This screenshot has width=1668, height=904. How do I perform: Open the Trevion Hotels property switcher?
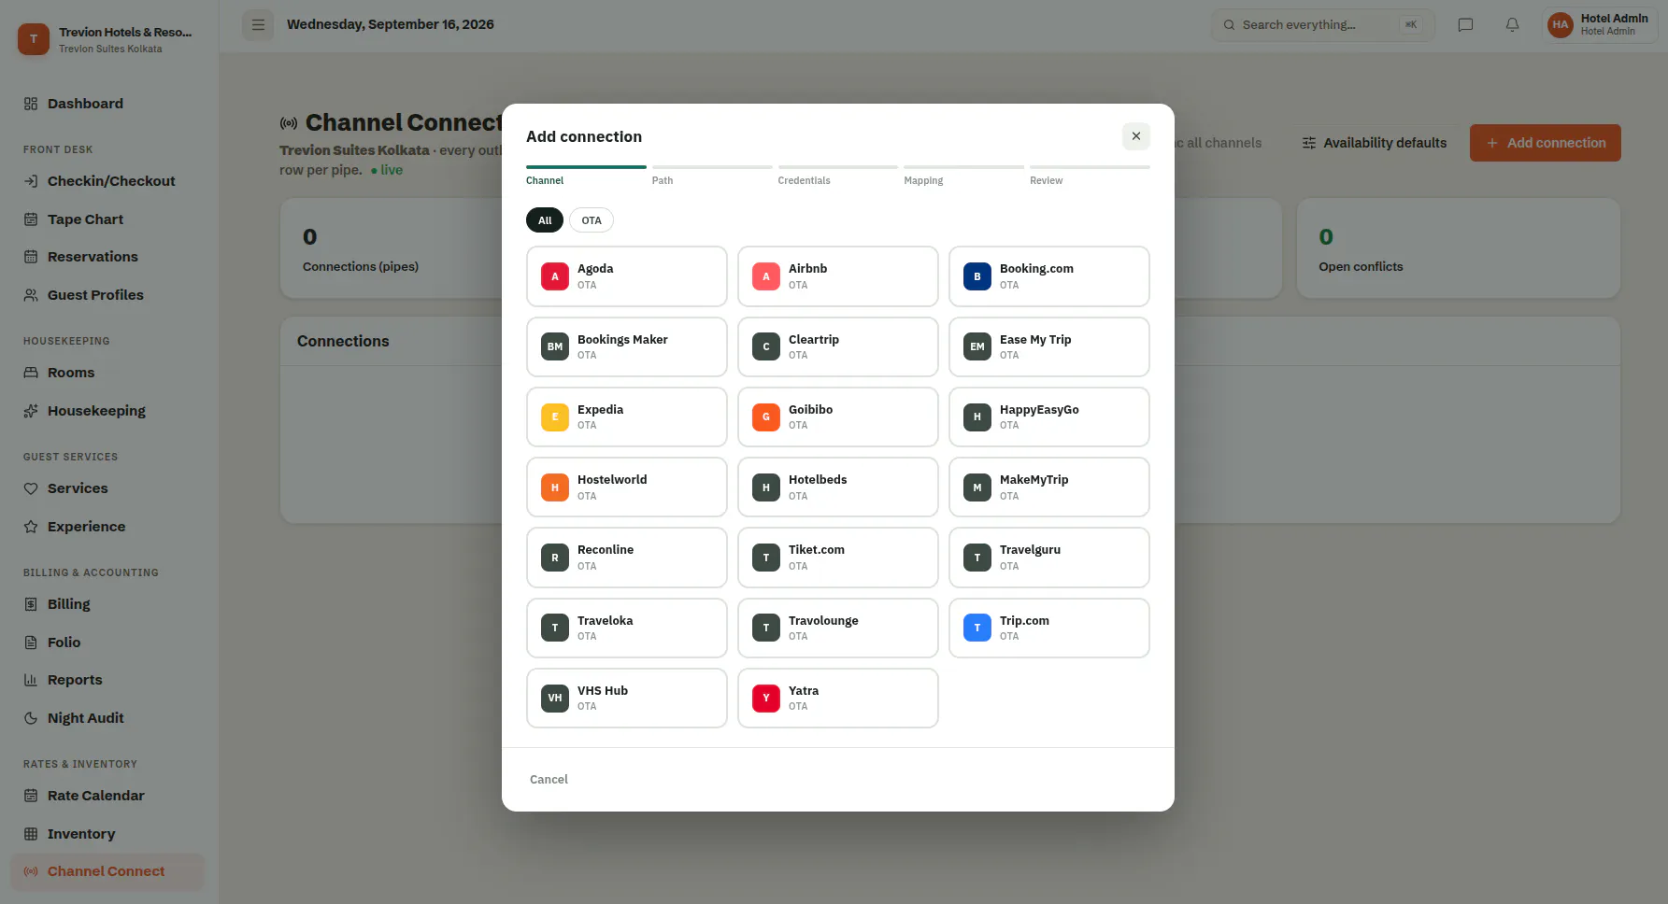coord(109,39)
